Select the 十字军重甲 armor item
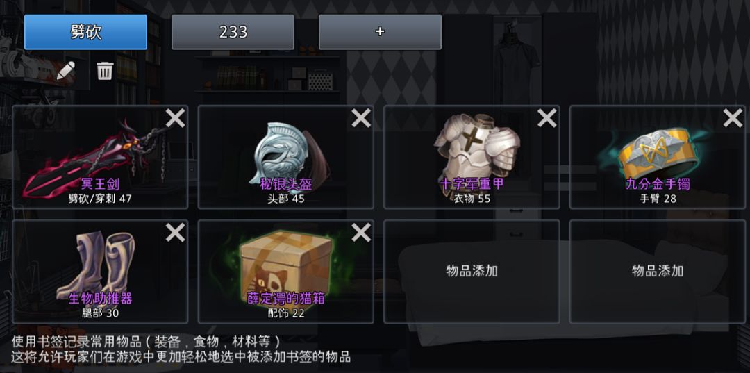Screen dimensions: 750x373 click(x=472, y=158)
